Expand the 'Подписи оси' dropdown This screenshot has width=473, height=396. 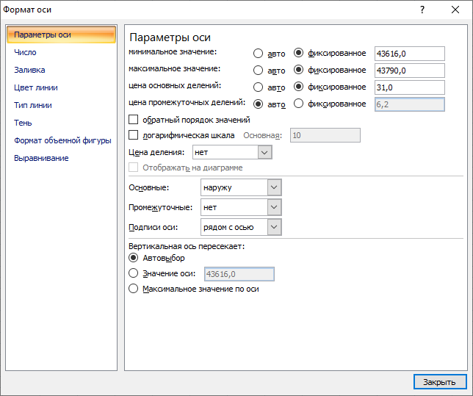click(274, 228)
